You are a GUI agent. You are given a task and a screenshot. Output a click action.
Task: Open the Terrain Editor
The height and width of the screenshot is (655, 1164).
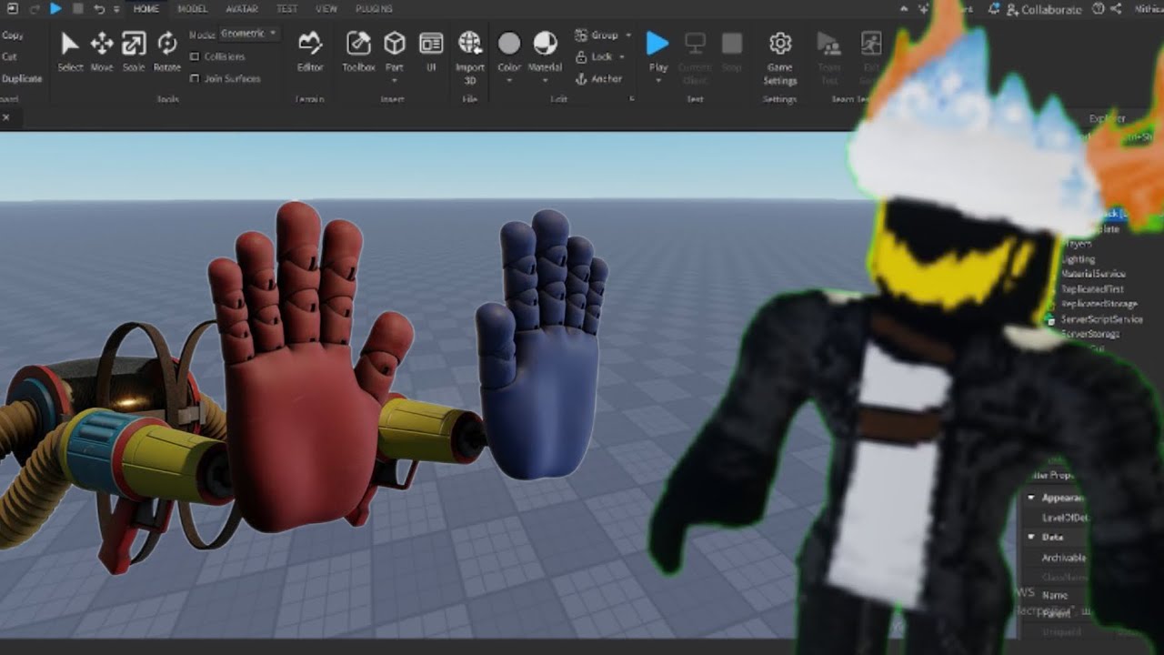tap(310, 43)
